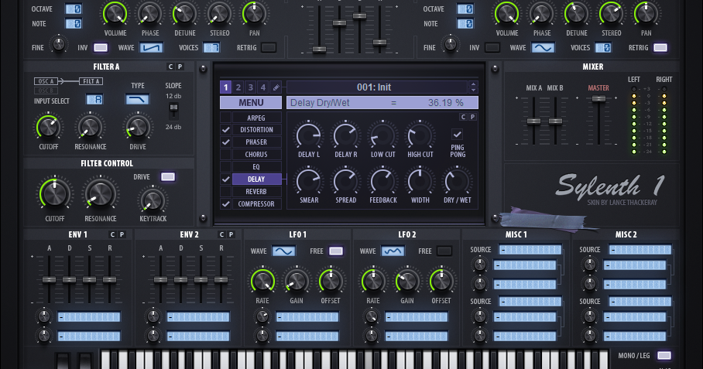This screenshot has height=369, width=703.
Task: Click the Low Cut knob
Action: point(383,135)
